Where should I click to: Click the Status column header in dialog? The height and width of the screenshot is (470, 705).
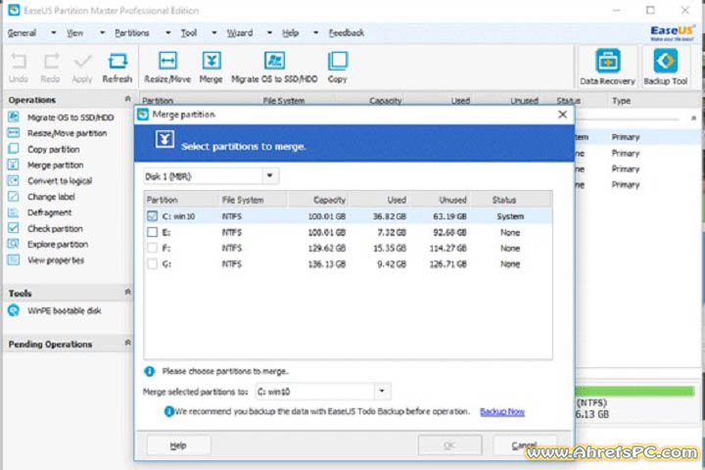pyautogui.click(x=511, y=200)
